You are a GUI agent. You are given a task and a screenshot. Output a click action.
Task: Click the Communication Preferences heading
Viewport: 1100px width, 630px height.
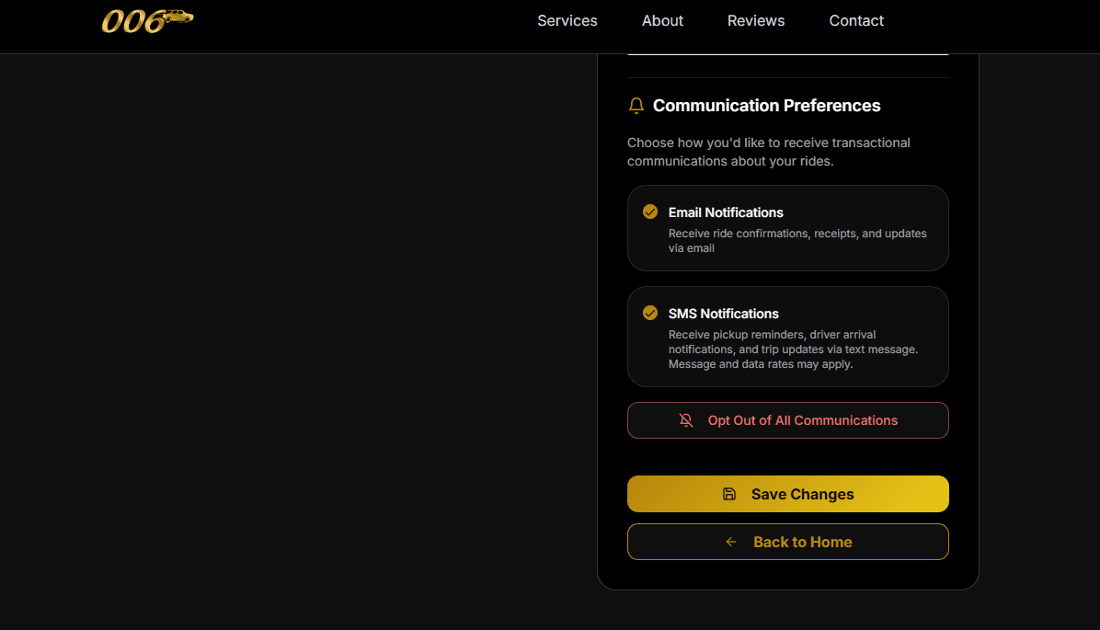tap(766, 105)
